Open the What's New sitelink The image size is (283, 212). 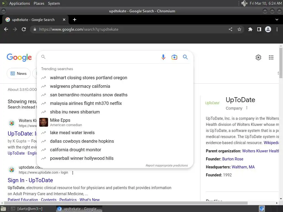click(90, 200)
